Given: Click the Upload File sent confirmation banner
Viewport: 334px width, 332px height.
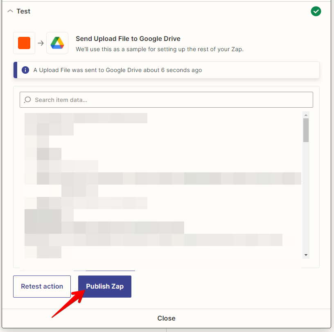Looking at the screenshot, I should [x=166, y=70].
